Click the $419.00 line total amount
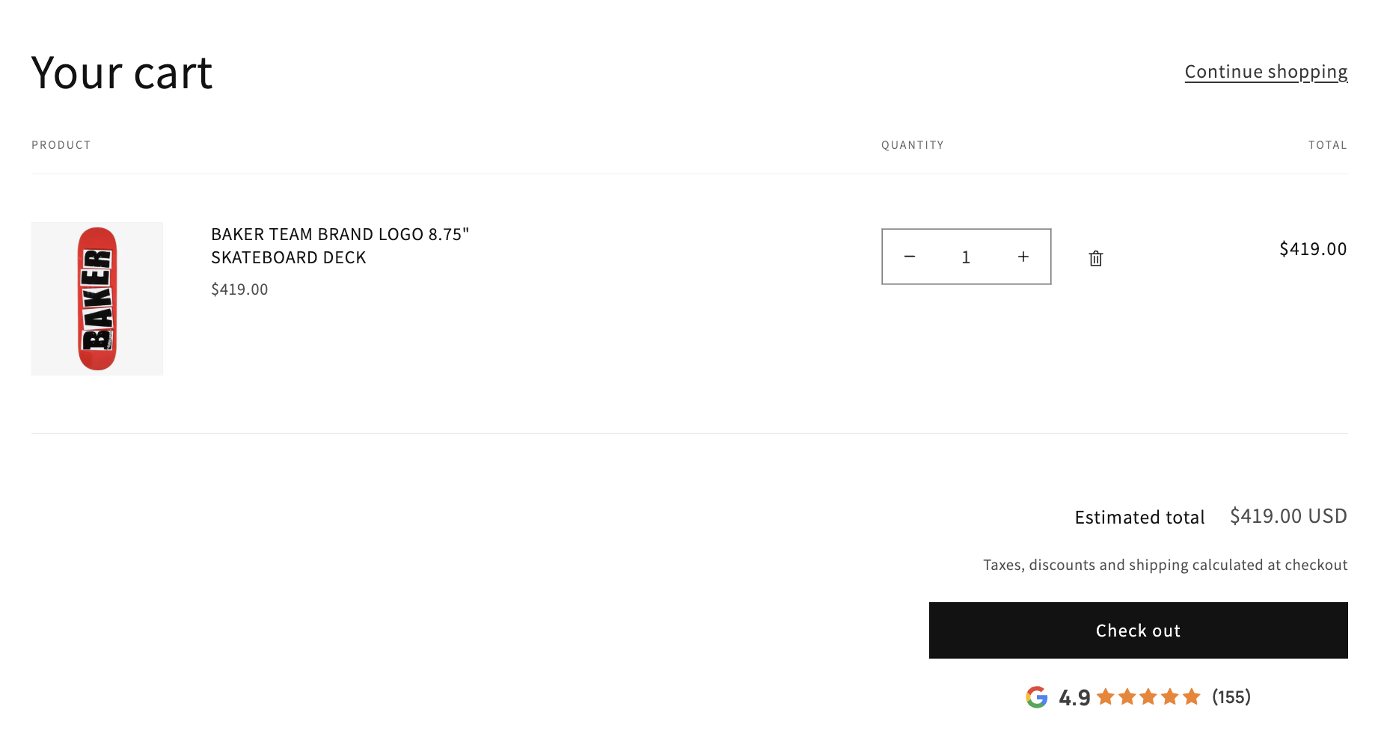 point(1313,249)
